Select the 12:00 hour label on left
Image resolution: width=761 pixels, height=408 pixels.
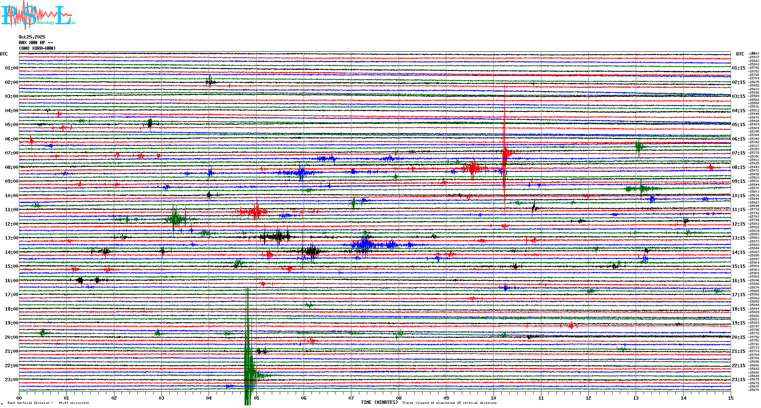[11, 224]
